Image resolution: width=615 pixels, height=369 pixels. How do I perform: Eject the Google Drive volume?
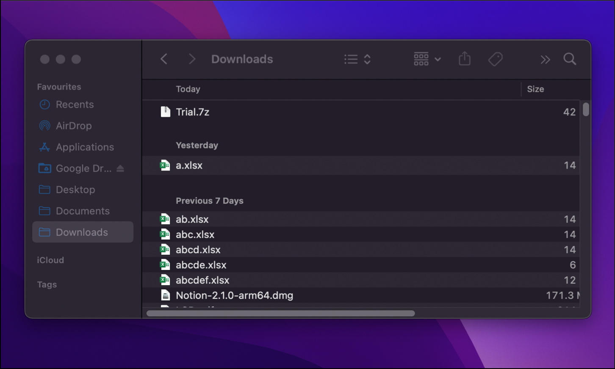[x=120, y=168]
